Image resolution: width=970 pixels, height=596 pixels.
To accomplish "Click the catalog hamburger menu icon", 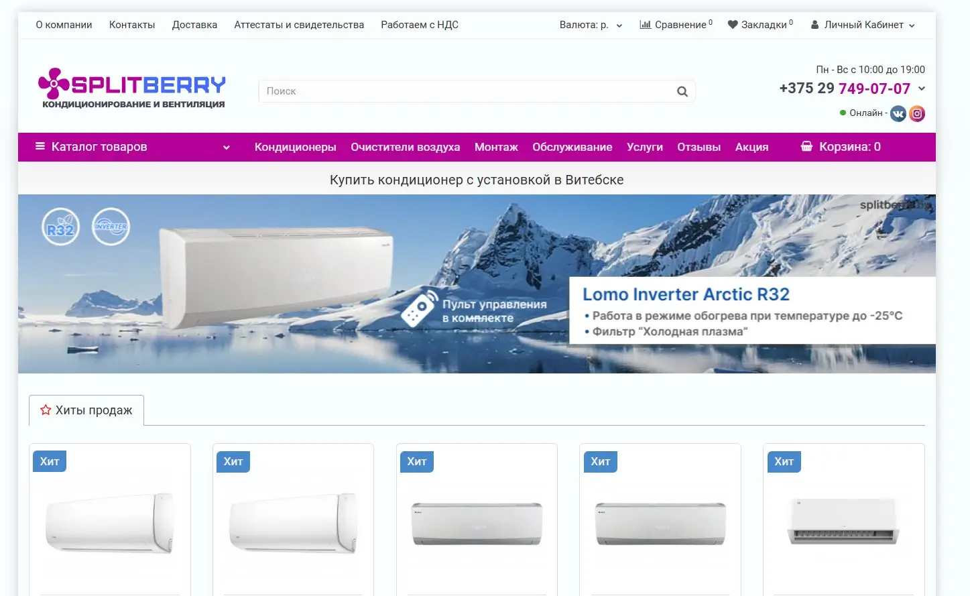I will pyautogui.click(x=40, y=146).
